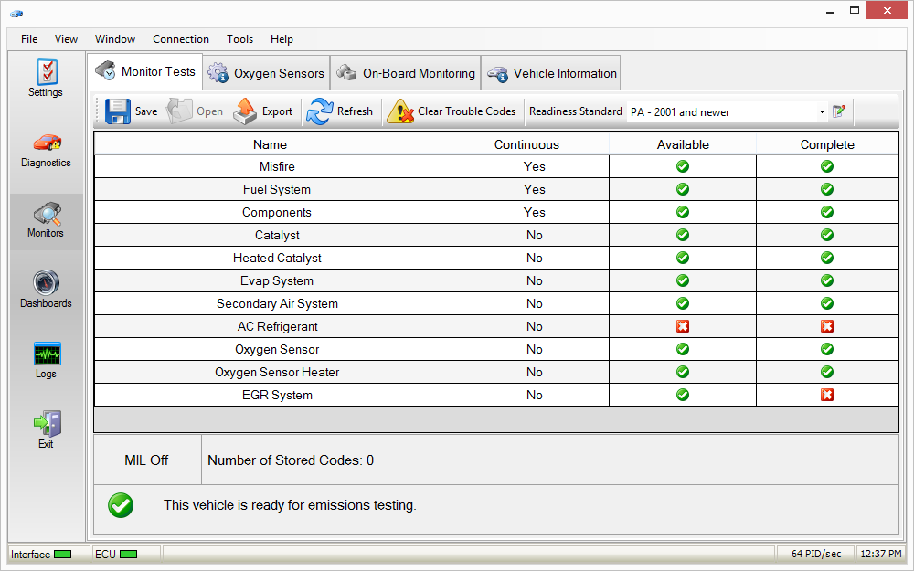Click the Complete column header
The width and height of the screenshot is (914, 571).
pyautogui.click(x=827, y=144)
